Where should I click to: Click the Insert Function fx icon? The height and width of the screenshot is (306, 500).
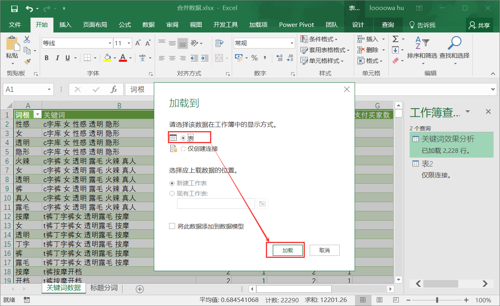click(114, 89)
